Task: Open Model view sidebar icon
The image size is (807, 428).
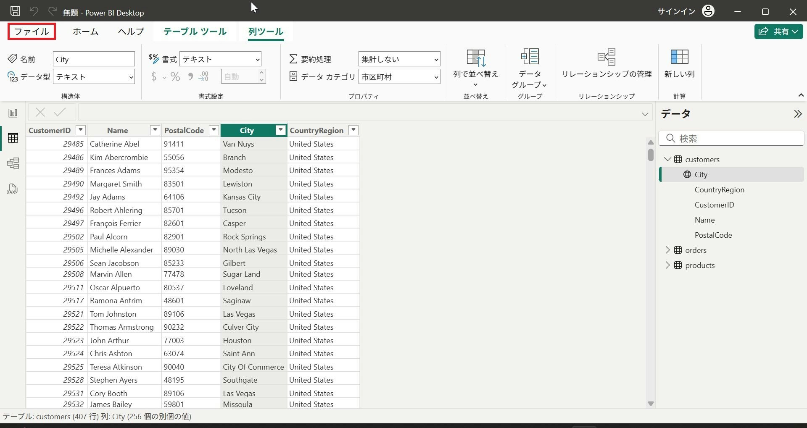Action: 13,163
